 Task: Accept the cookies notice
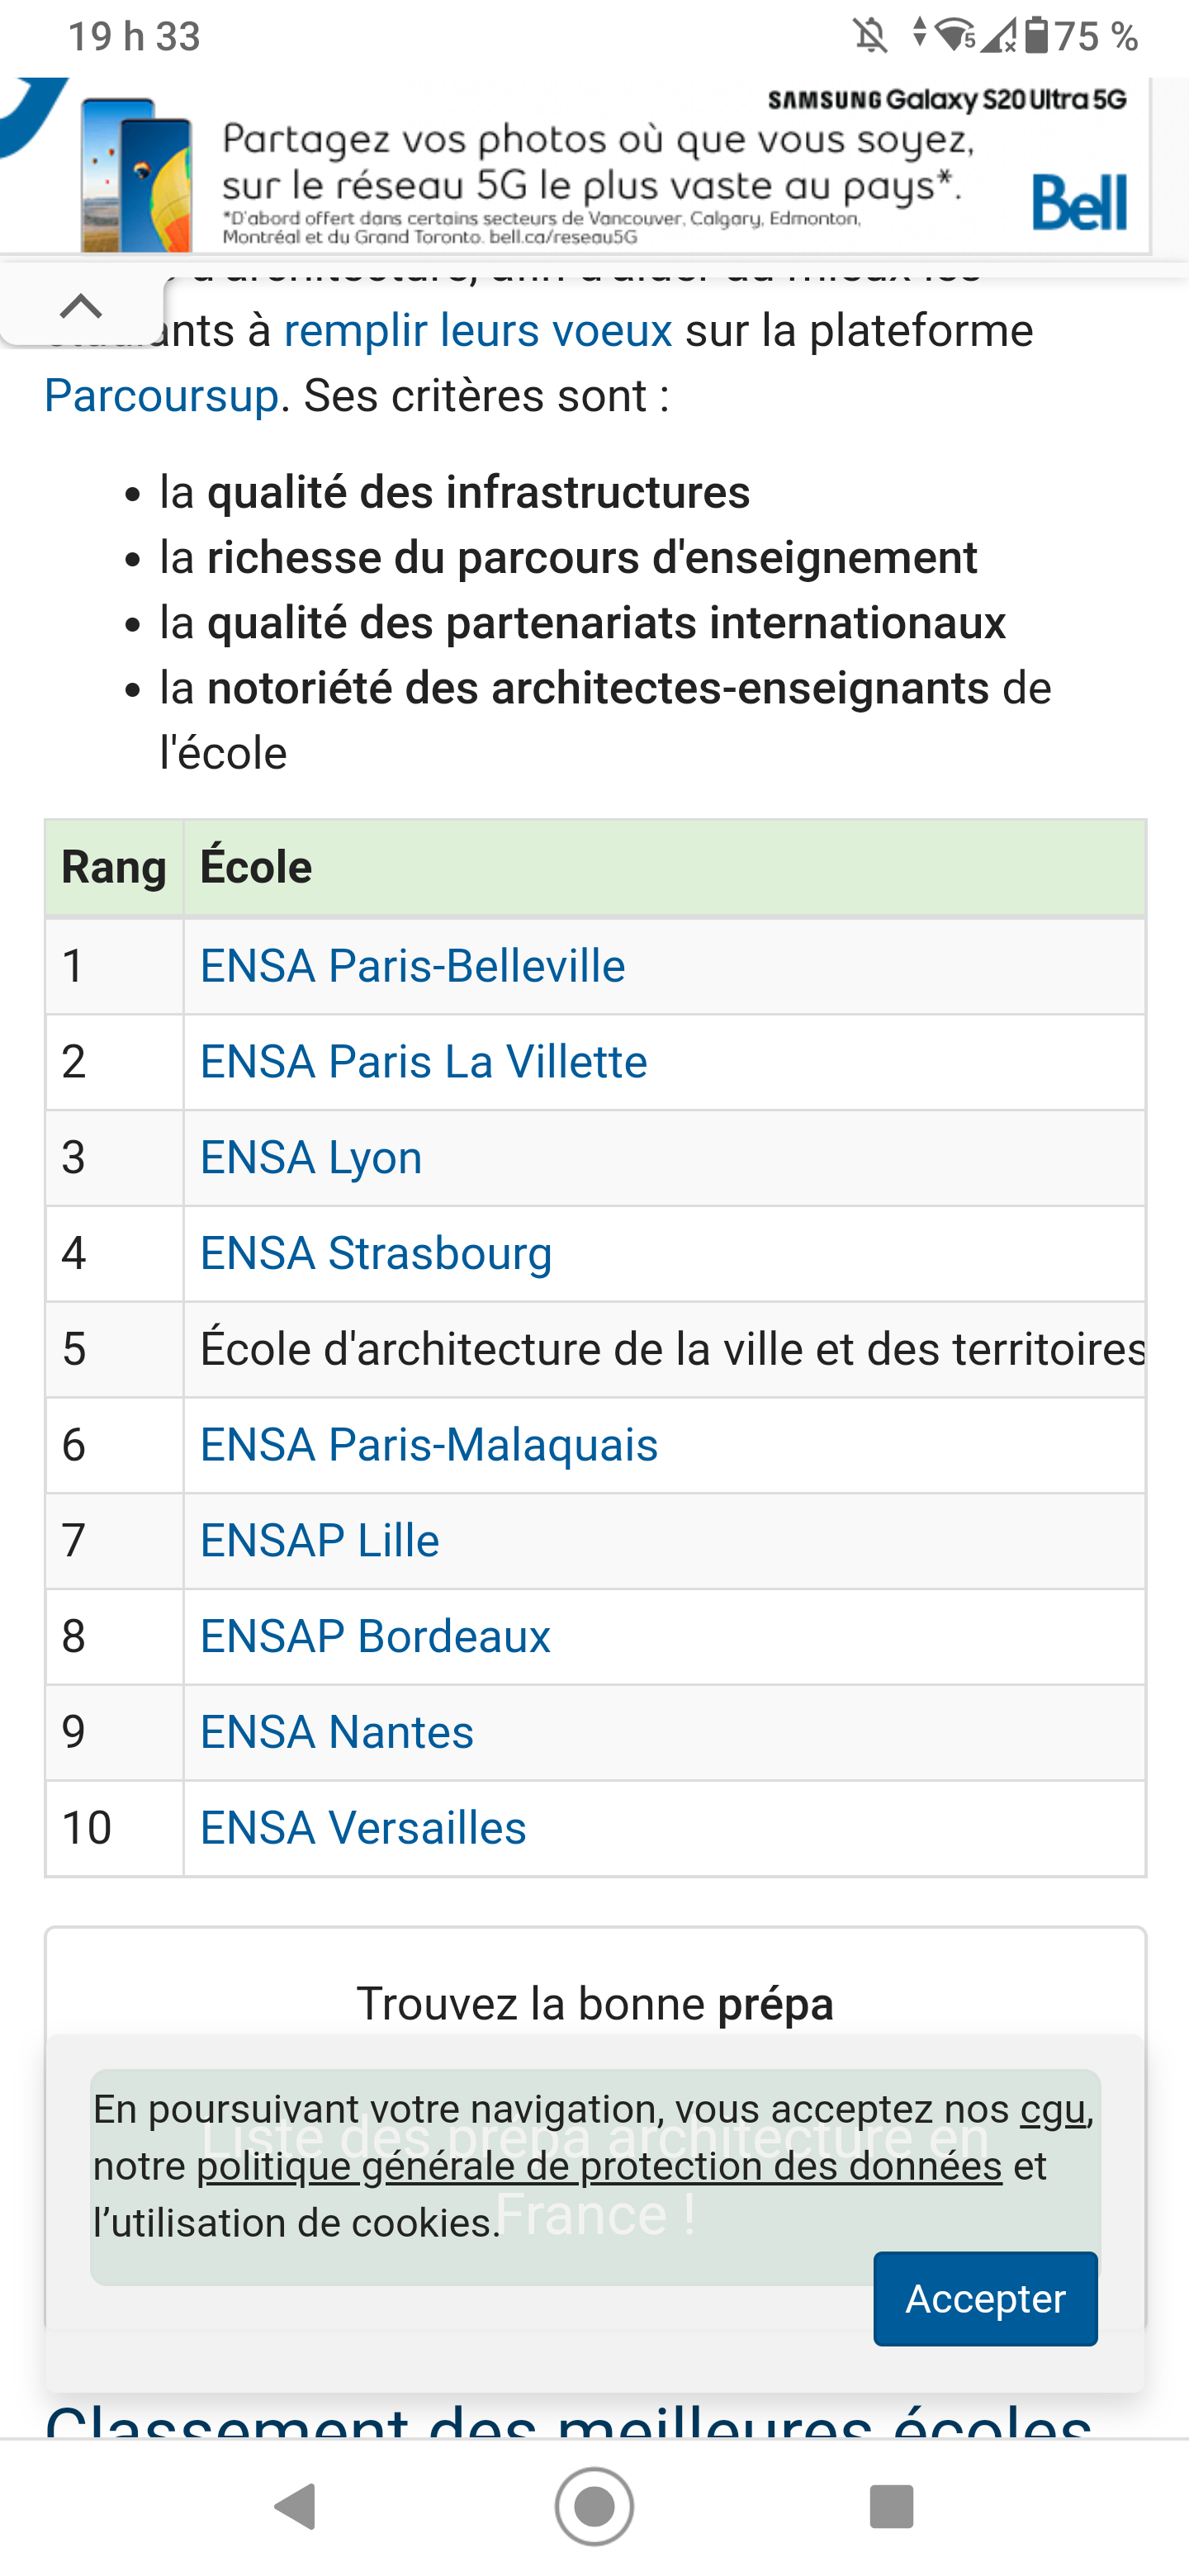[985, 2298]
